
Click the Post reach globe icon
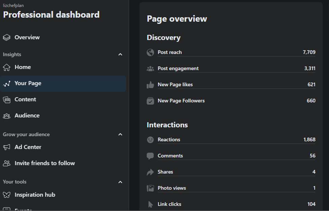(150, 52)
